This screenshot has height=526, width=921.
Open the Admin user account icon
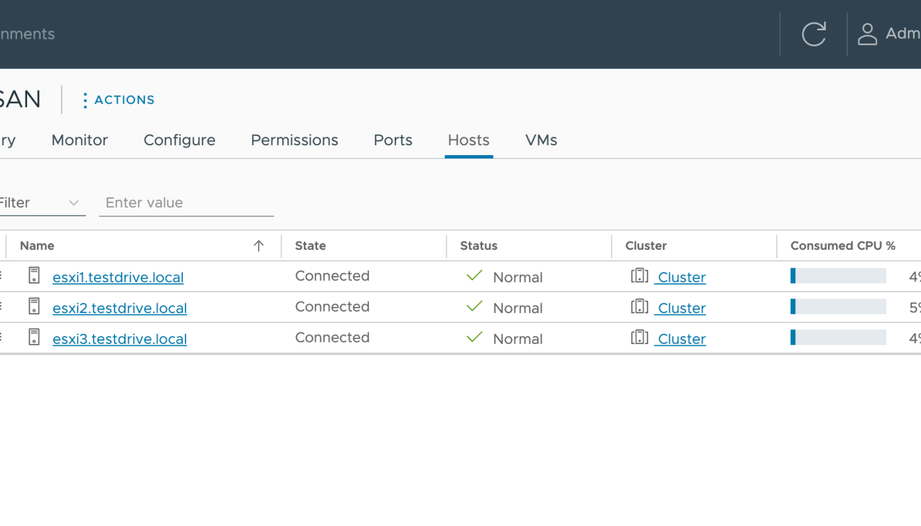point(867,34)
